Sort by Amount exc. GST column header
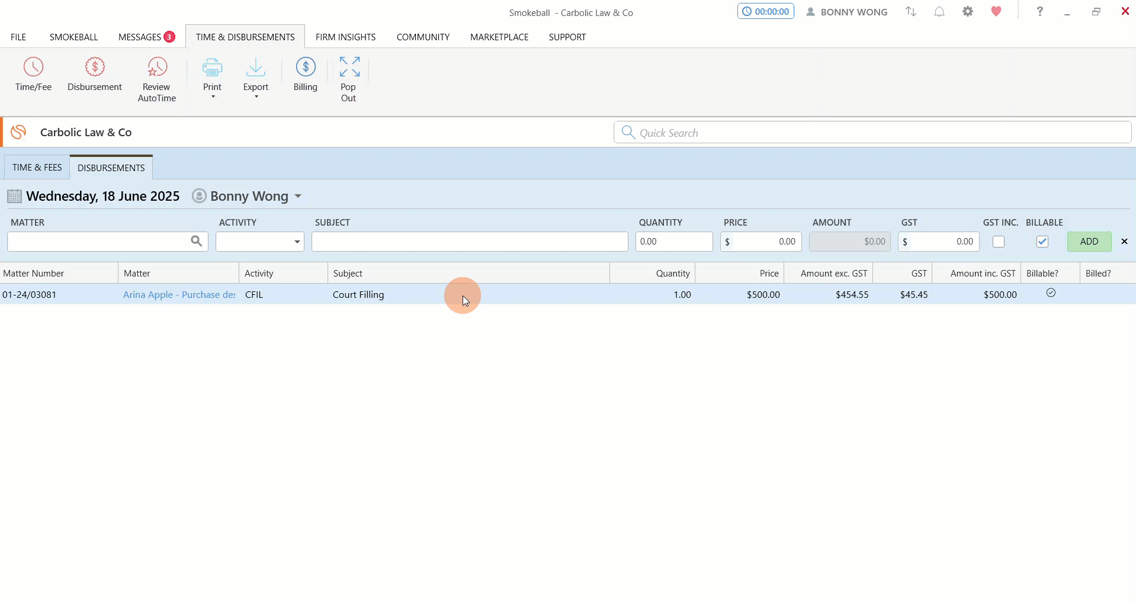 tap(829, 273)
